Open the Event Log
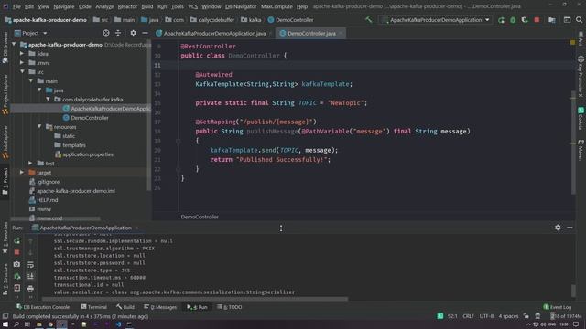 [x=558, y=307]
